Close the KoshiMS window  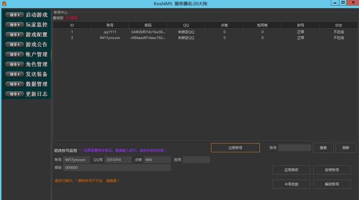coord(353,3)
